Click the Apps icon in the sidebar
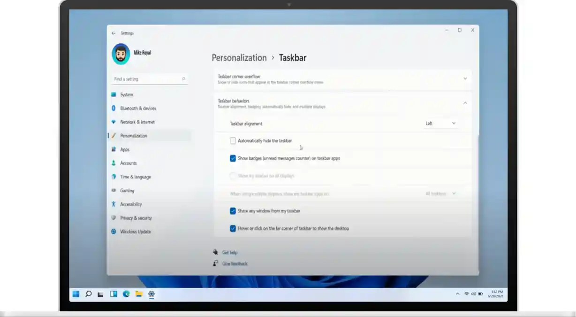Viewport: 576px width, 317px height. pyautogui.click(x=114, y=149)
